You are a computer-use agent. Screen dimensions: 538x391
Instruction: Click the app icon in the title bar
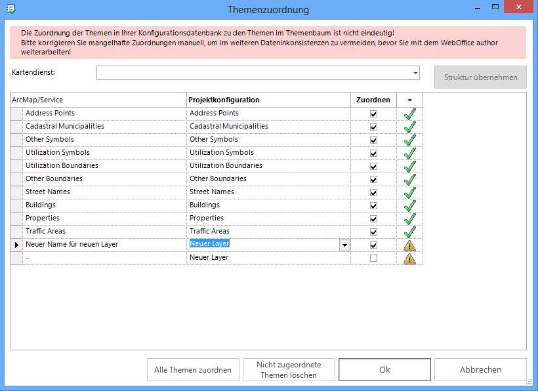pos(10,9)
